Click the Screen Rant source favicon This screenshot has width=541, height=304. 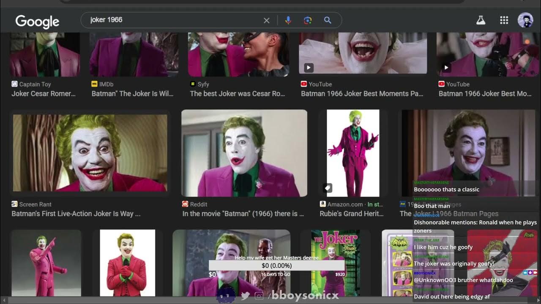[14, 204]
